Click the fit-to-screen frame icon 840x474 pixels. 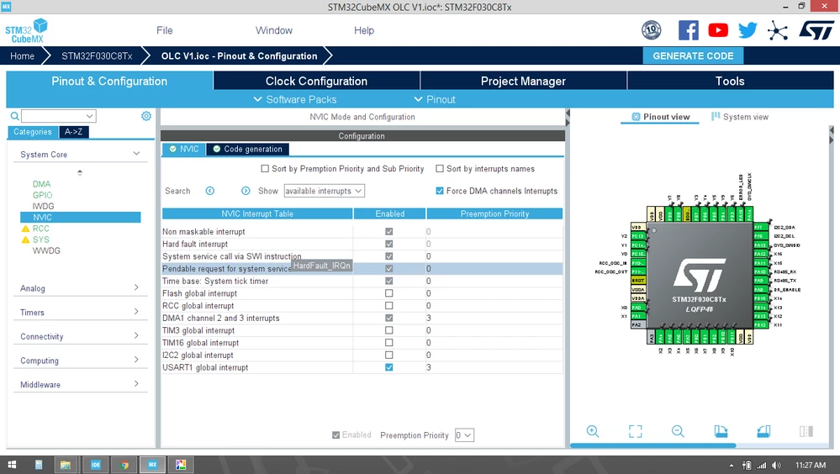pos(636,431)
